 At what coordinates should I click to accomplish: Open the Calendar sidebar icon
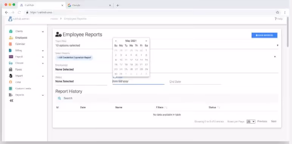pyautogui.click(x=11, y=44)
